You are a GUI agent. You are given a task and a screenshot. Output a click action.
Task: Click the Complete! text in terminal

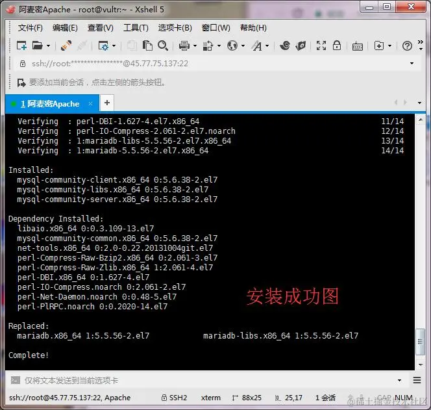29,355
